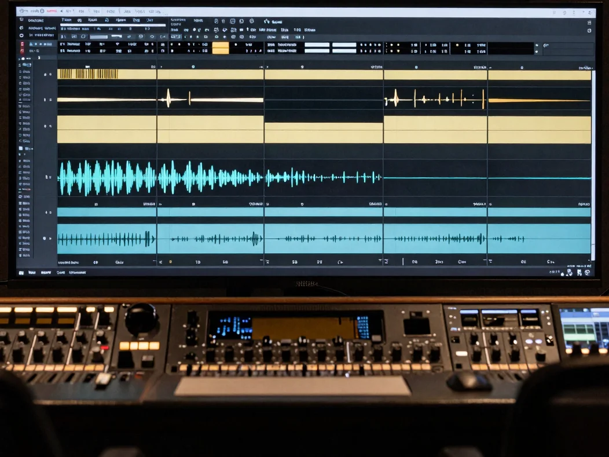Click the orange marker on the bottom ruler

click(x=170, y=262)
